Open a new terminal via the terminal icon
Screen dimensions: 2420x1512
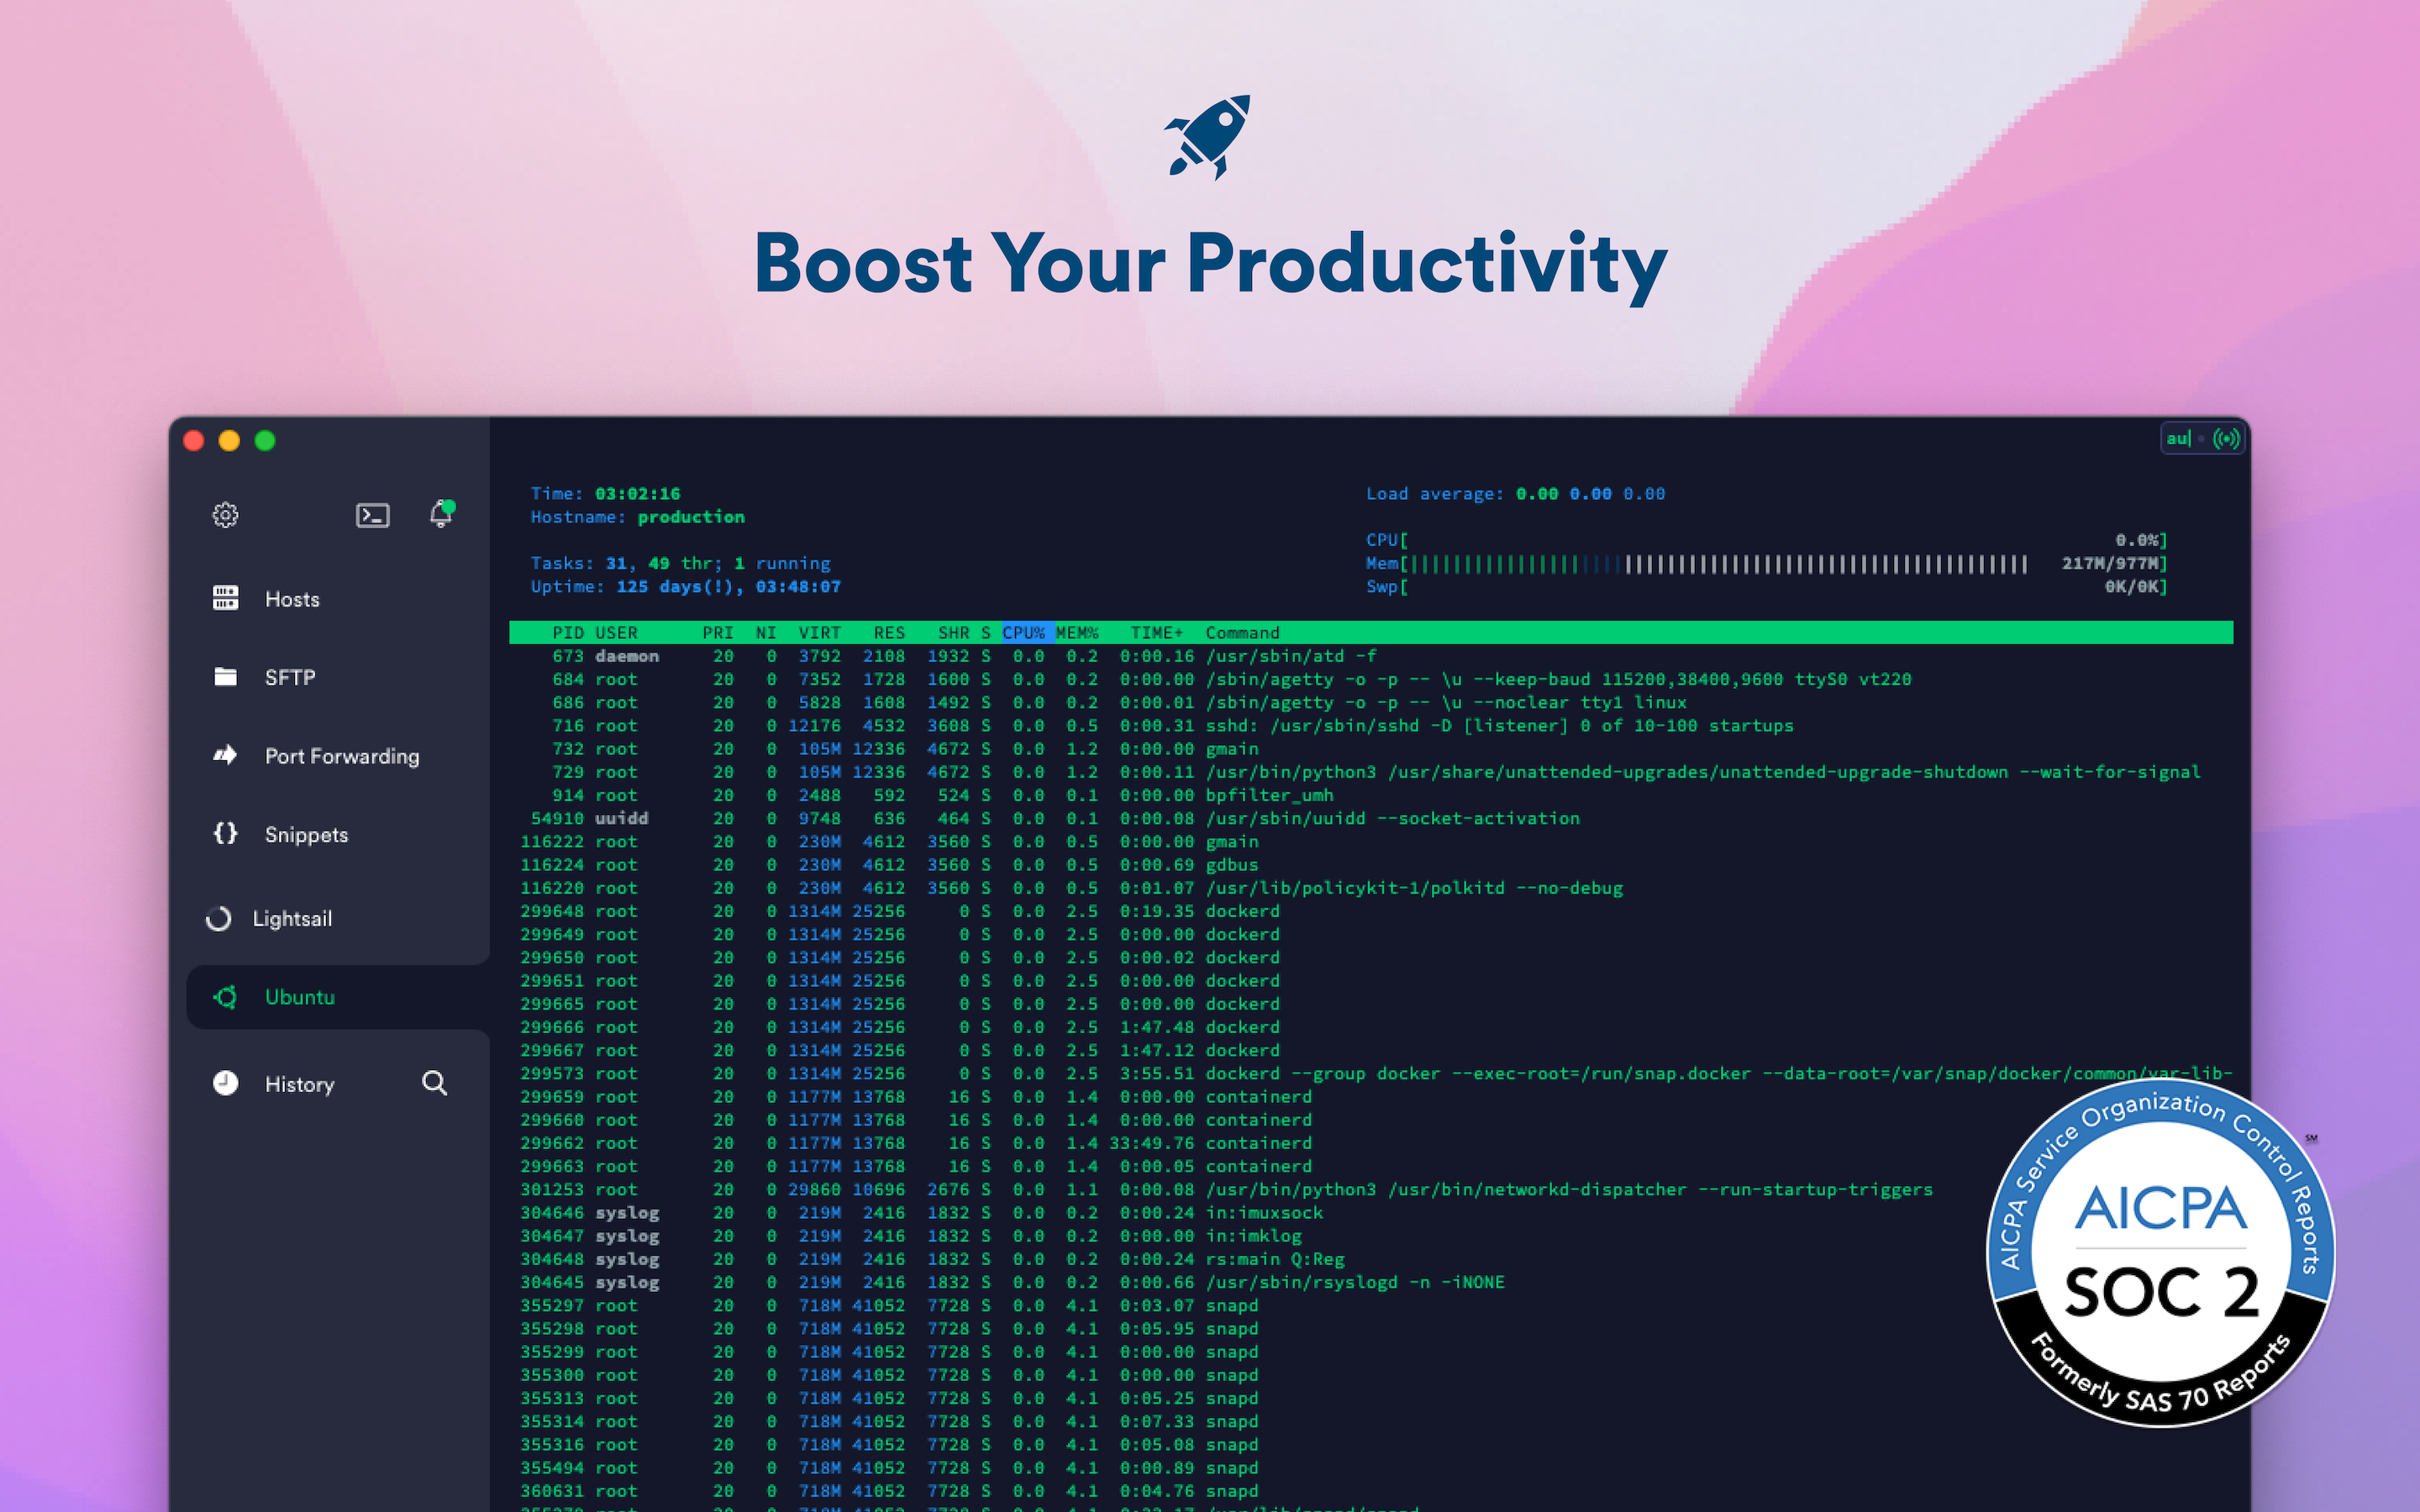(x=373, y=515)
